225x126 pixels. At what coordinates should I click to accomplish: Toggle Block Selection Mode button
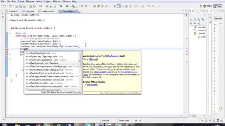[x=126, y=6]
